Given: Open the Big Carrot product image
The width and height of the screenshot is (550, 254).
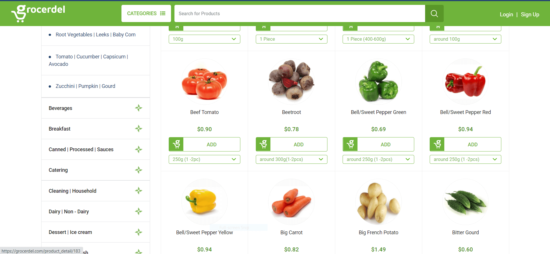Looking at the screenshot, I should coord(292,202).
